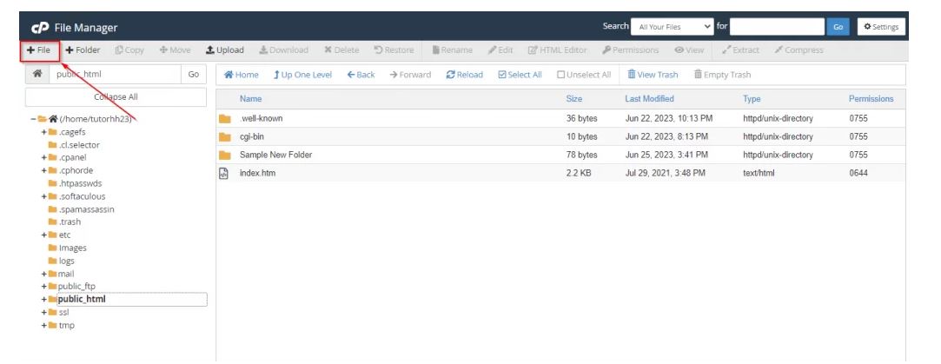Expand the .cpanel folder in tree
This screenshot has height=364, width=941.
[43, 158]
